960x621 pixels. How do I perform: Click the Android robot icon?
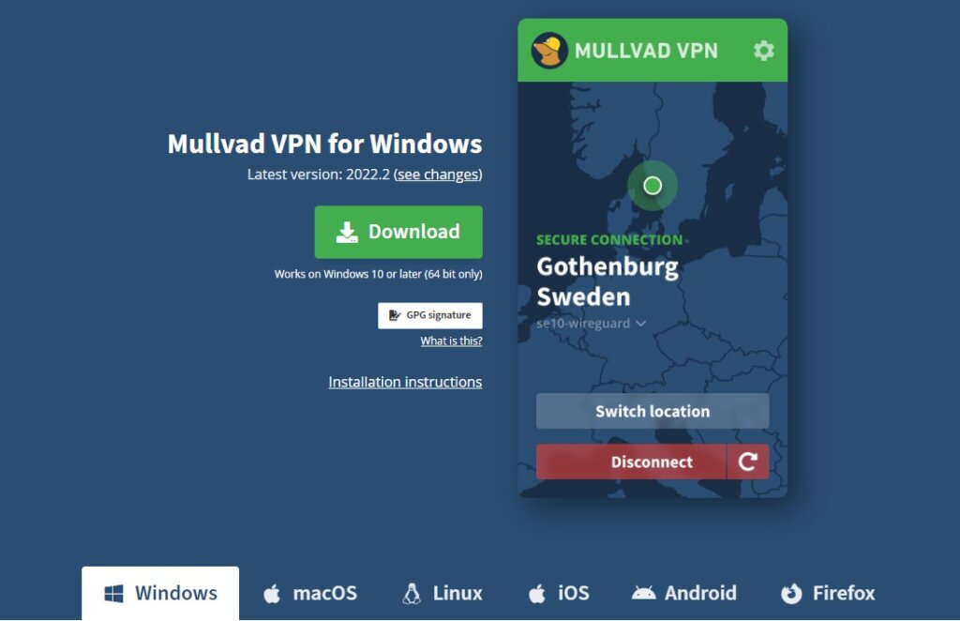643,593
